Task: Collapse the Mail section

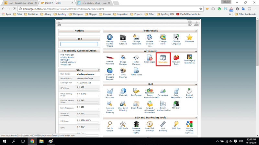Action: tap(196, 84)
